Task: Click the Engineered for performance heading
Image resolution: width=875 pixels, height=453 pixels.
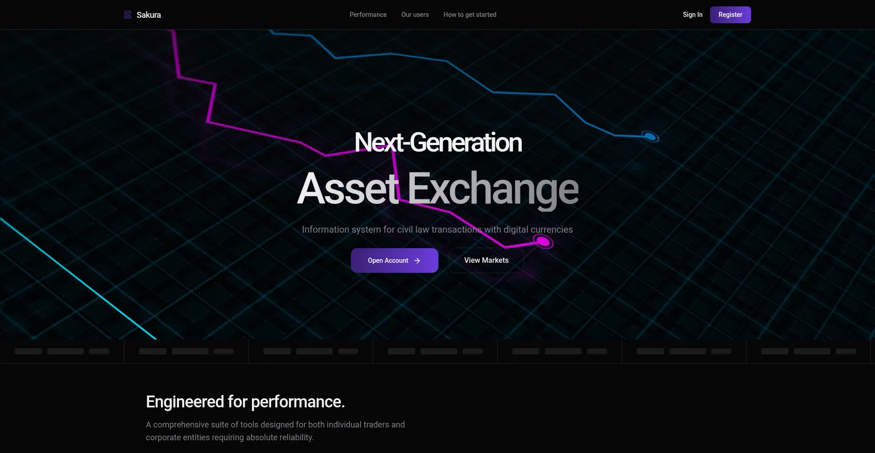Action: pos(245,402)
